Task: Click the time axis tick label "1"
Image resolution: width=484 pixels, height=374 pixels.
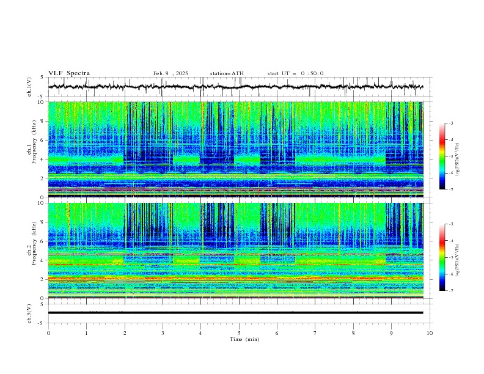Action: [86, 333]
